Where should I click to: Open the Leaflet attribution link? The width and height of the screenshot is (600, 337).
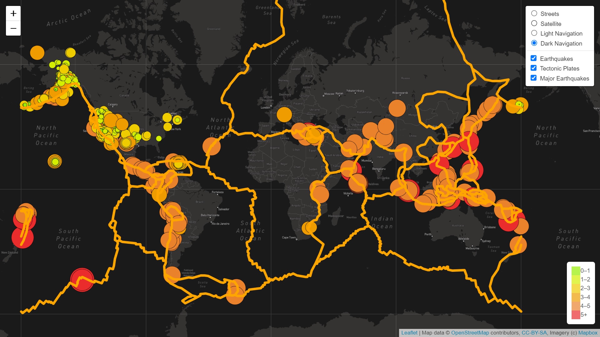(x=409, y=333)
